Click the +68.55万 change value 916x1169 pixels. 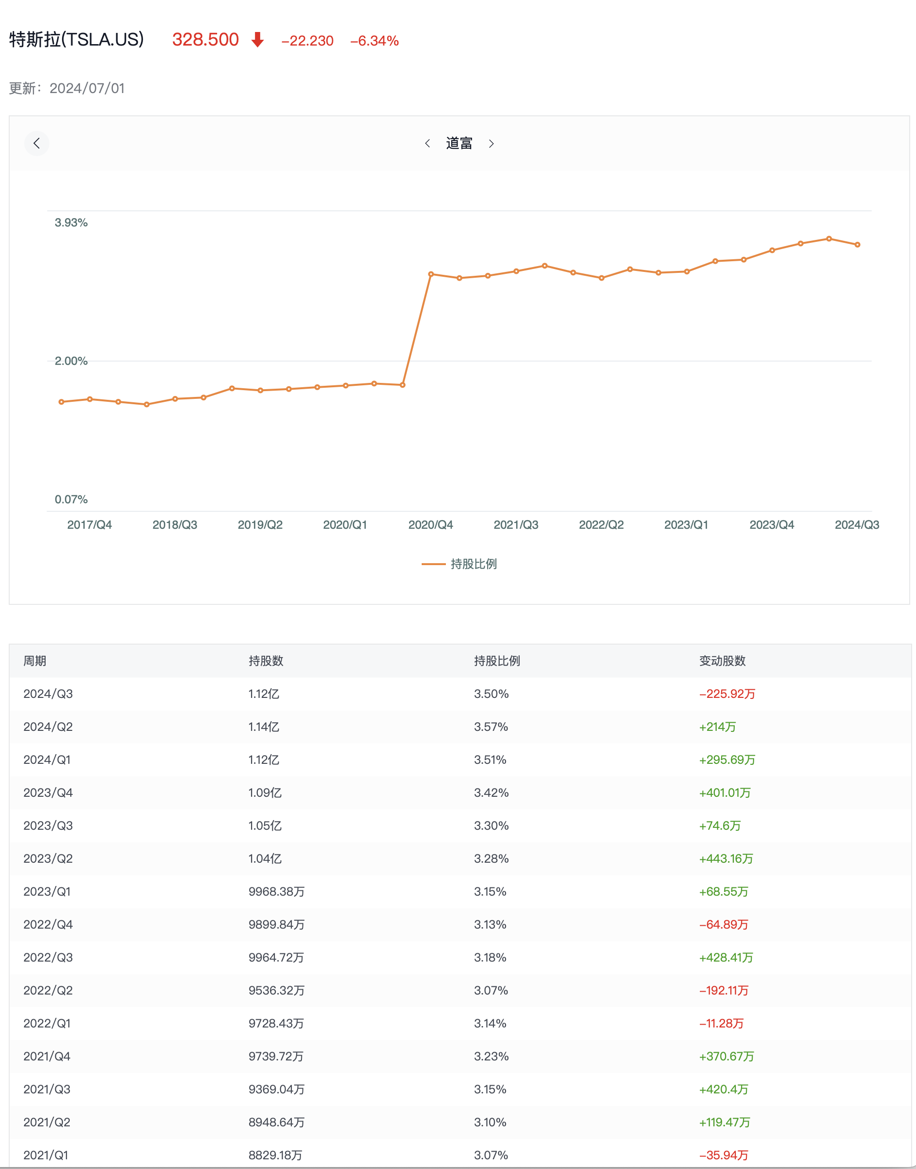pos(724,892)
